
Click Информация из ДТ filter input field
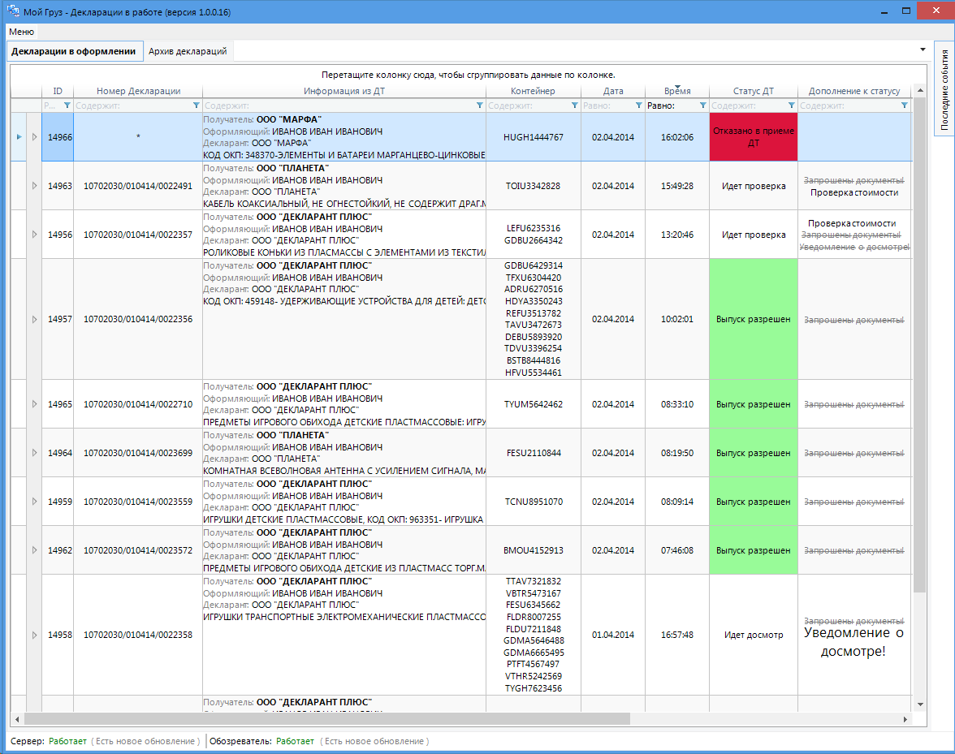[339, 106]
